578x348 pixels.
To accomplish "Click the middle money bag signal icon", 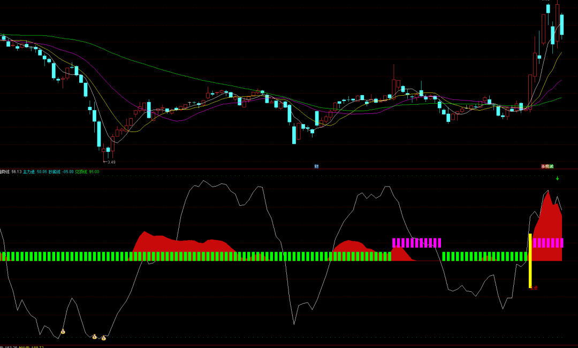I will click(x=94, y=337).
